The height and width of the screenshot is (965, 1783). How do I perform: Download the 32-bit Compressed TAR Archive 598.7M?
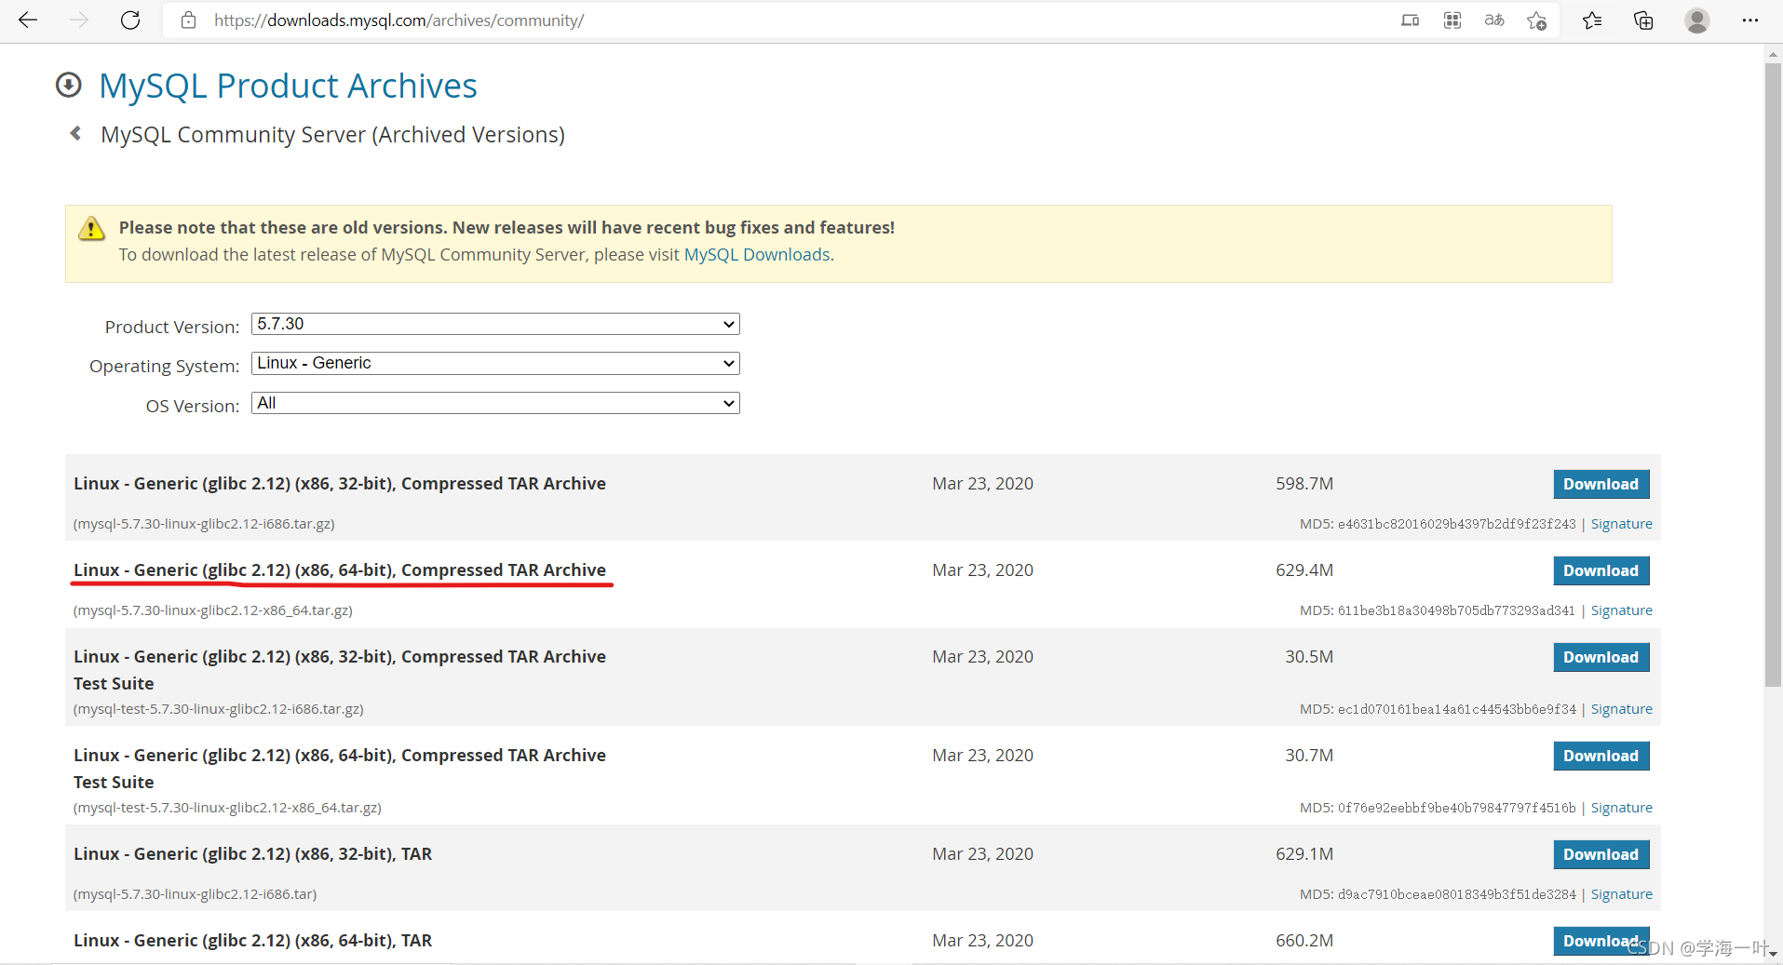[1601, 484]
